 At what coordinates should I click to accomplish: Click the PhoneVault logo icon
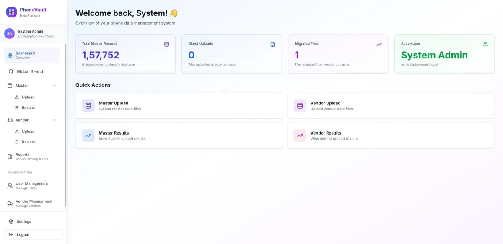[x=12, y=12]
